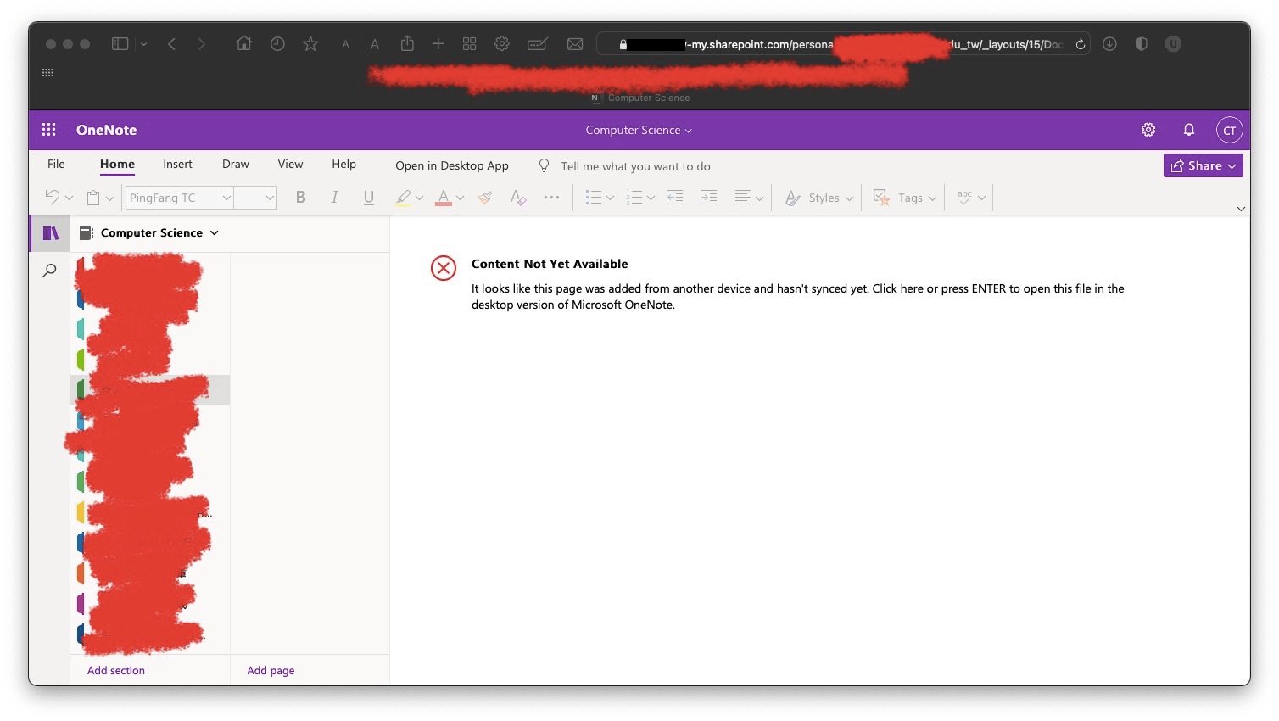
Task: Open a new Safari tab
Action: point(438,43)
